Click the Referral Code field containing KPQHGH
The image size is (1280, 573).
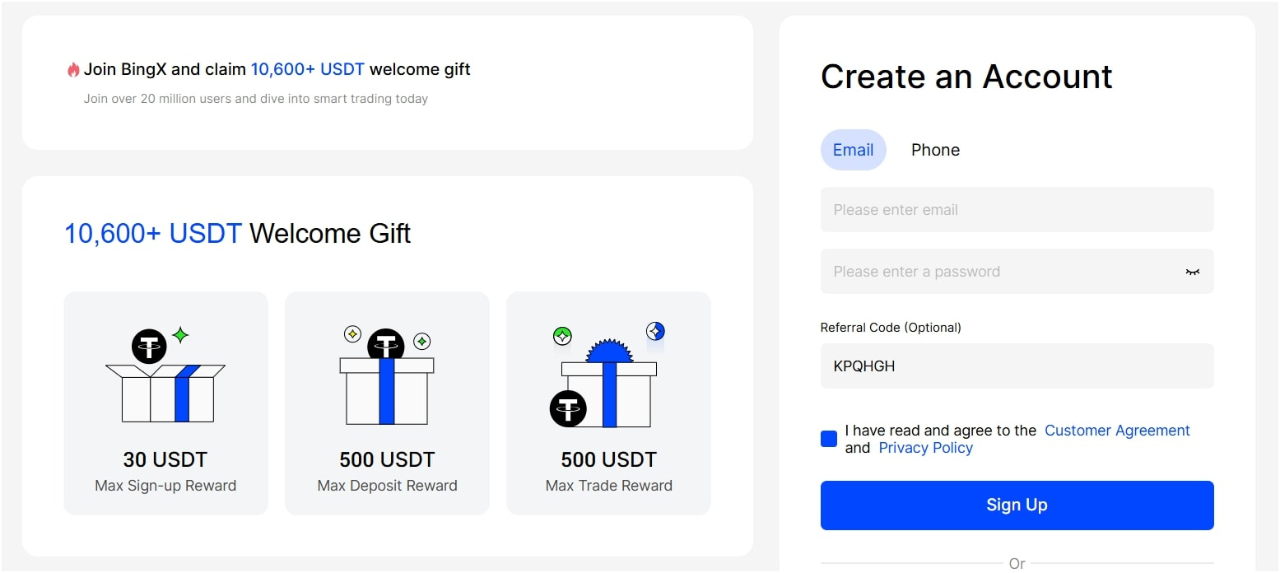1017,366
